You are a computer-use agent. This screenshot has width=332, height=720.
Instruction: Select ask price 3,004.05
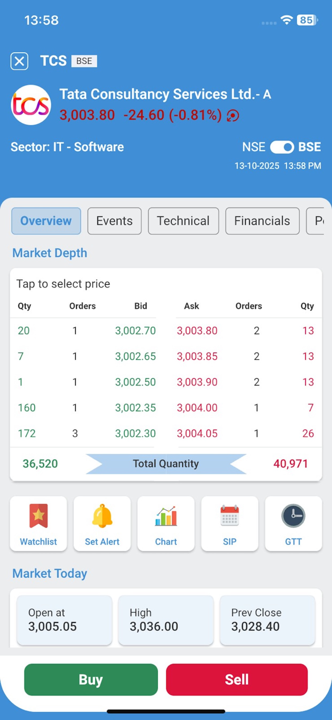pyautogui.click(x=197, y=433)
